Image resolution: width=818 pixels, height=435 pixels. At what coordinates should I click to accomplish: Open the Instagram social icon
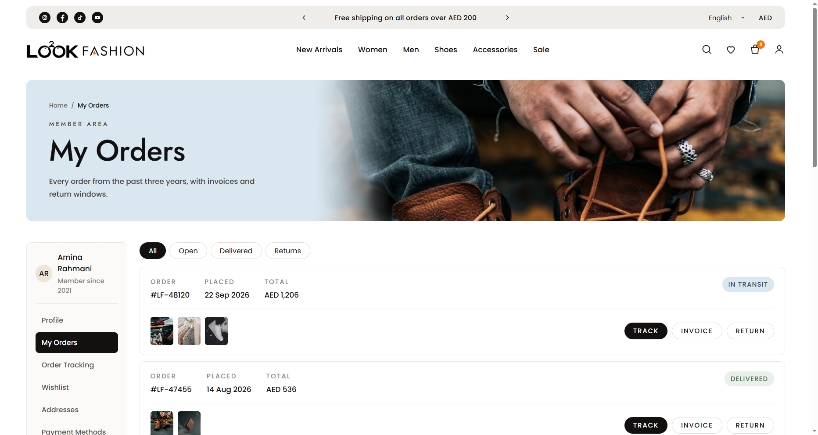45,18
